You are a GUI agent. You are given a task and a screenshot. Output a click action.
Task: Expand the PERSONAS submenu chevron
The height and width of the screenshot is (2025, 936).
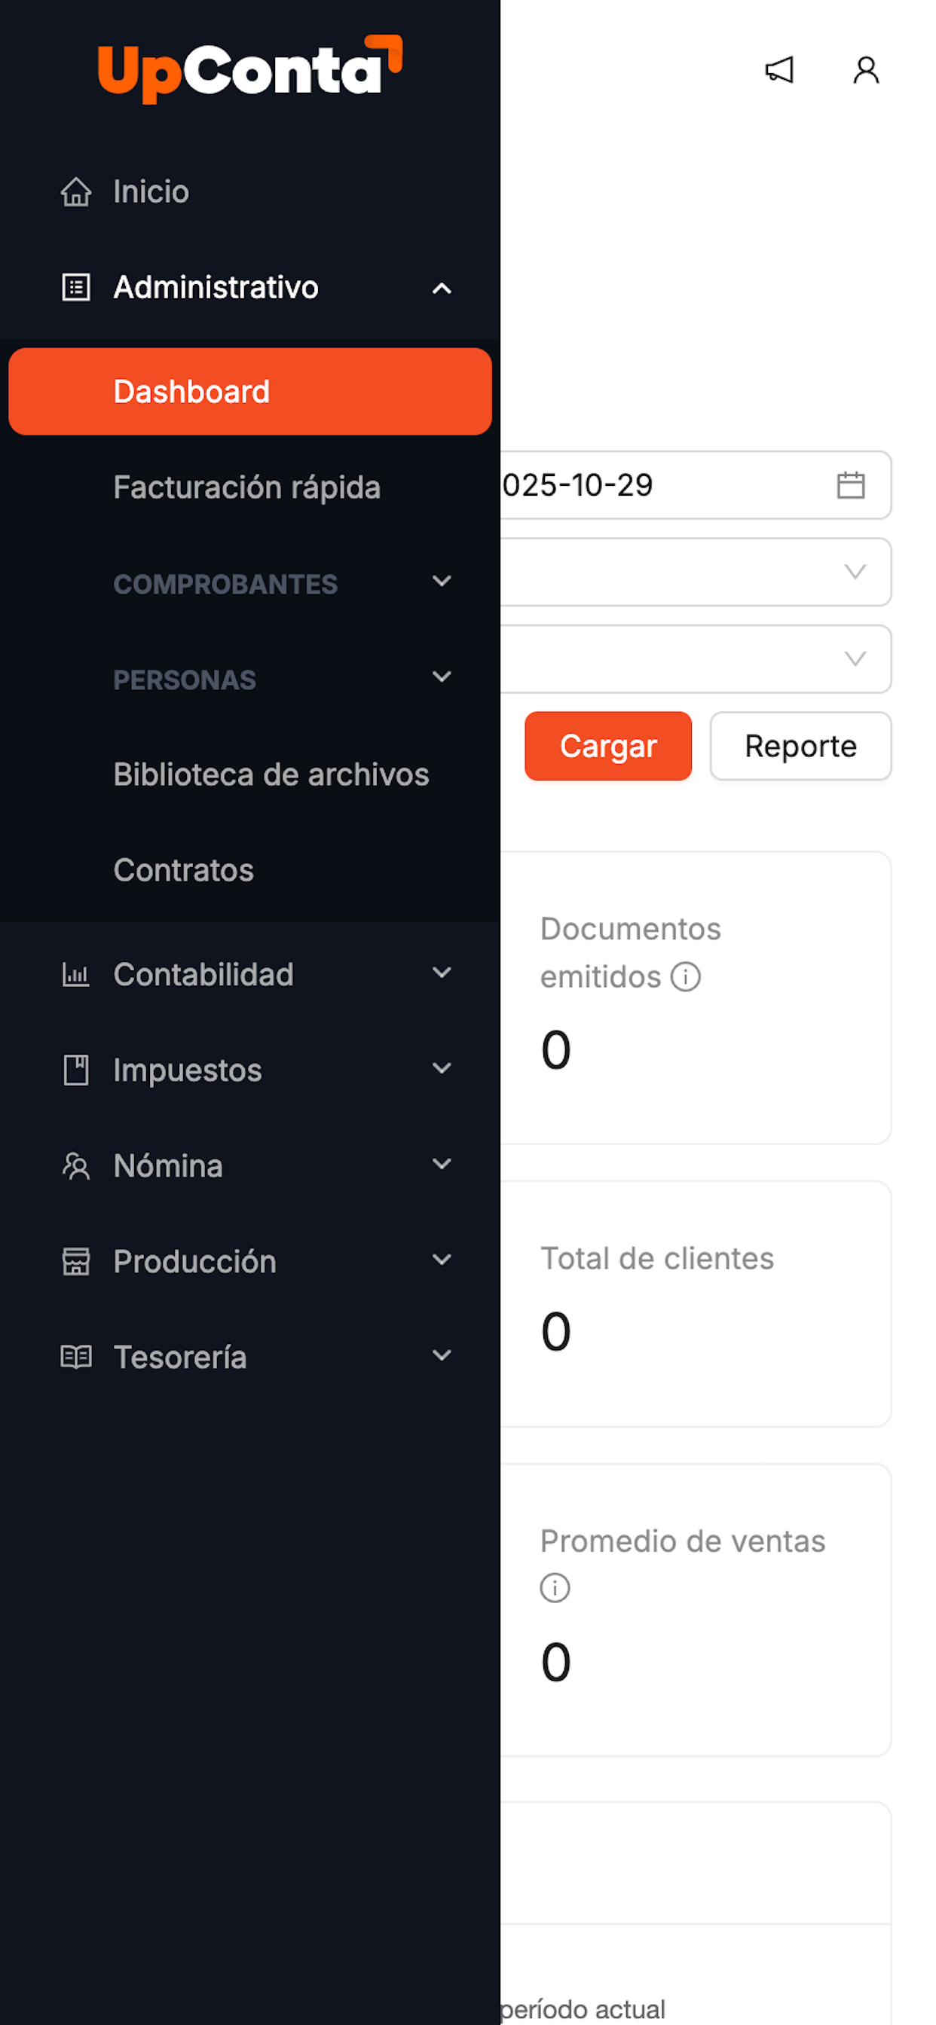pos(442,677)
